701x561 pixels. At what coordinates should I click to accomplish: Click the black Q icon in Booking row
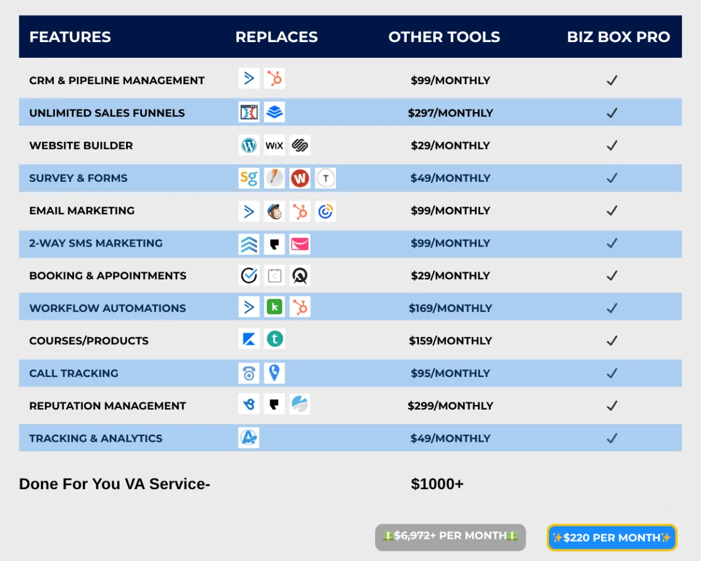pos(300,275)
